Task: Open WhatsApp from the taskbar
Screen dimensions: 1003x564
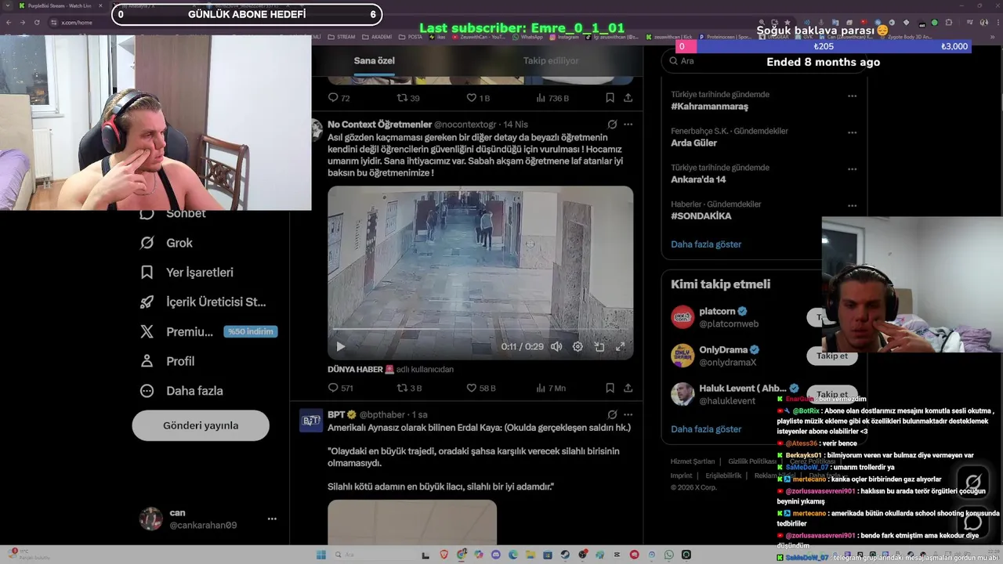Action: coord(669,555)
